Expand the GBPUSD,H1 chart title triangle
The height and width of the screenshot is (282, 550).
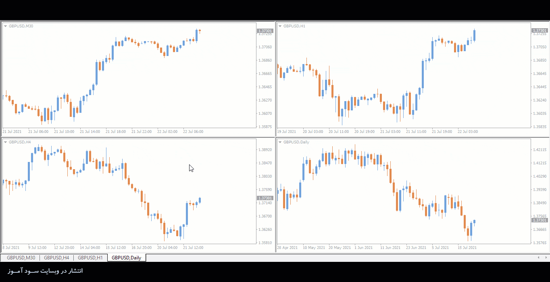(280, 26)
